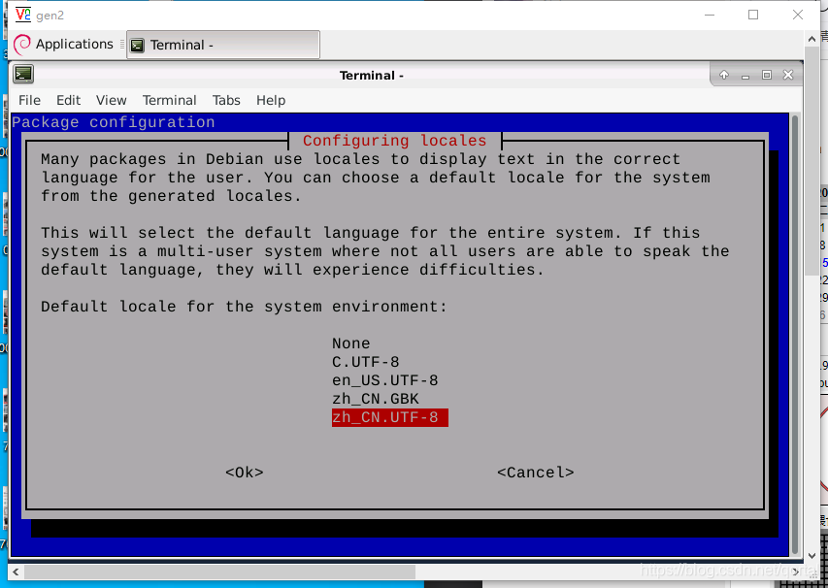This screenshot has width=828, height=588.
Task: Select the zh_CN.GBK locale
Action: tap(376, 399)
